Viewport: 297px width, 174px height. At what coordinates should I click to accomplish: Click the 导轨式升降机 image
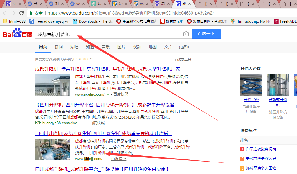278,85
